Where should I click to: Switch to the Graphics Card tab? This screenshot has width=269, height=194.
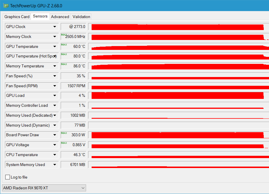click(x=17, y=17)
